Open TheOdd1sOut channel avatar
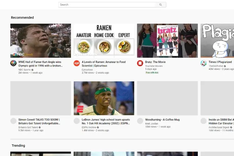The image size is (234, 156). (203, 63)
